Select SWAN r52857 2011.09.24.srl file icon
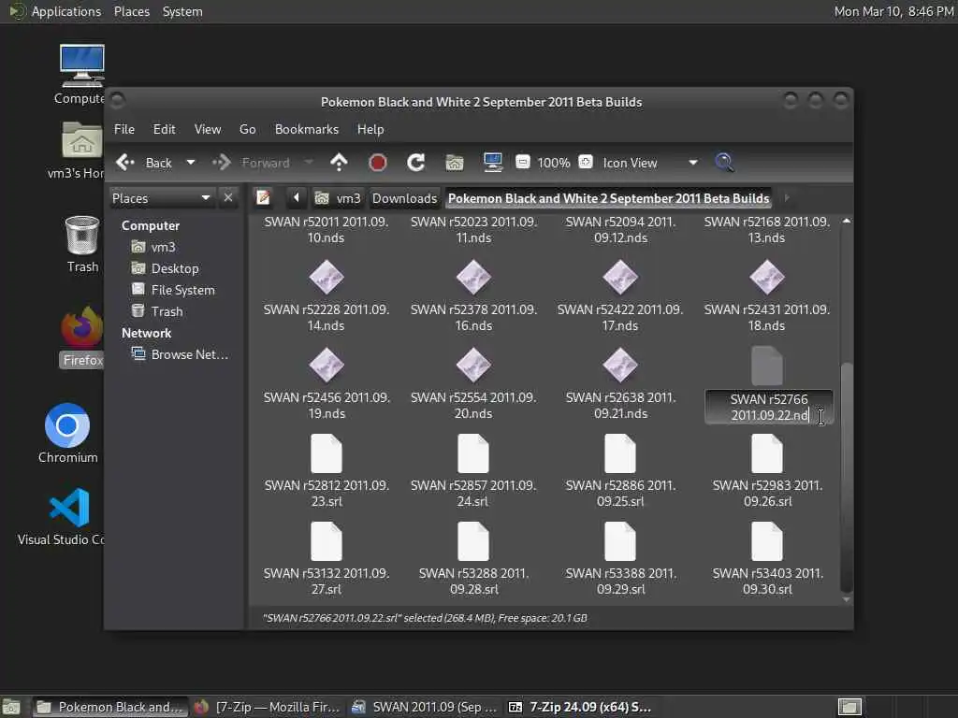Viewport: 958px width, 718px height. click(473, 453)
